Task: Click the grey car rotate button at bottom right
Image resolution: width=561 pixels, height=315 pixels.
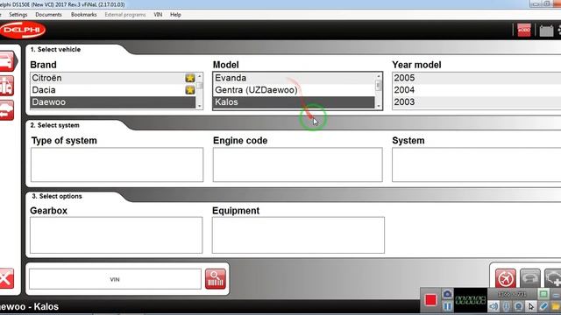Action: pyautogui.click(x=529, y=278)
